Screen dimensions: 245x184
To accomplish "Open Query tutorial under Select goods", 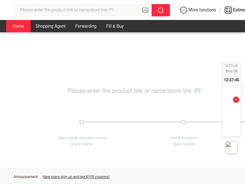I will point(82,144).
